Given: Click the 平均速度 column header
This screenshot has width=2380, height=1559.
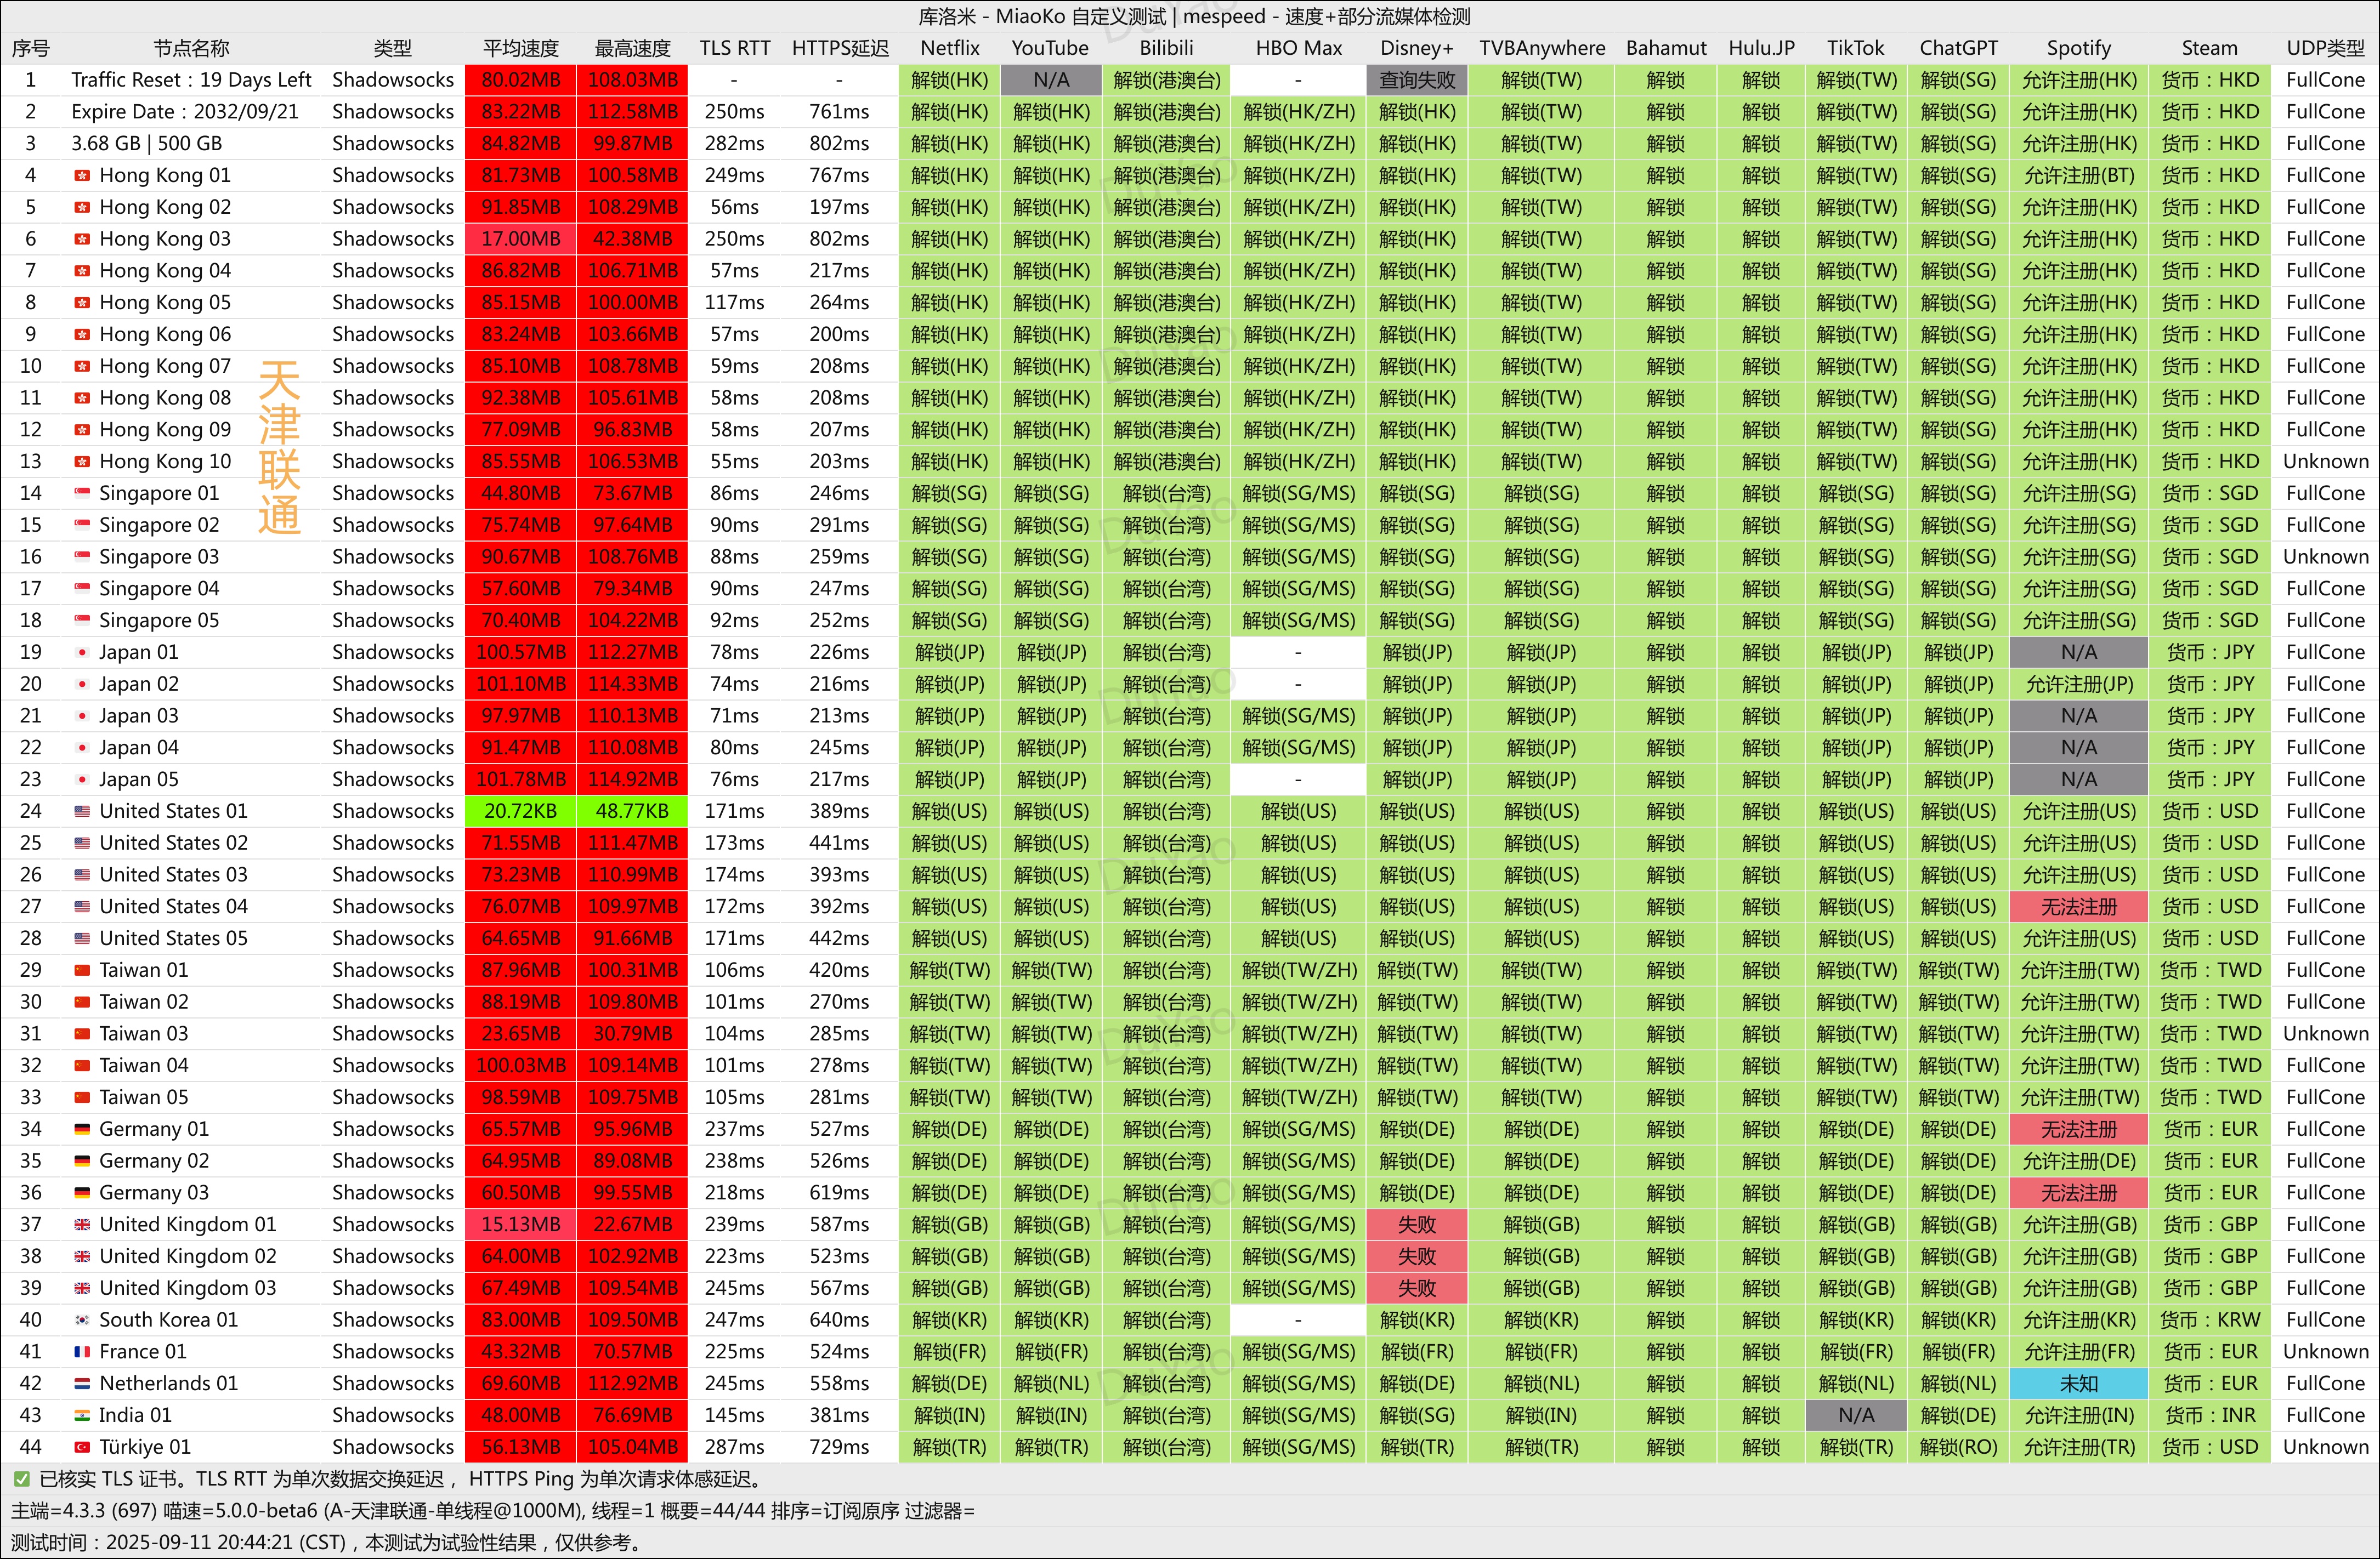Looking at the screenshot, I should 520,48.
